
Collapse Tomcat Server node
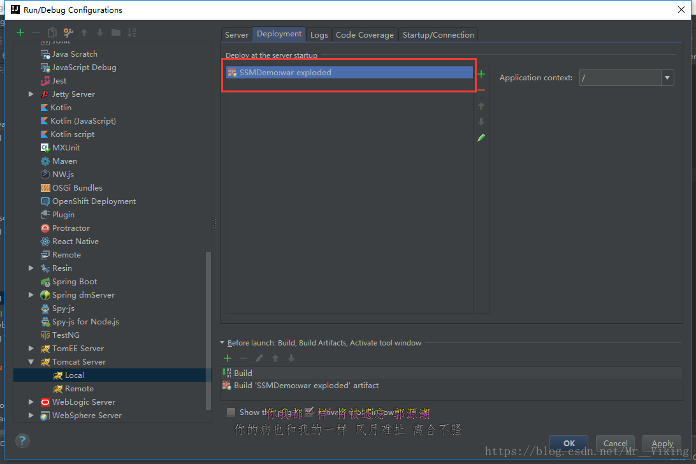tap(31, 362)
